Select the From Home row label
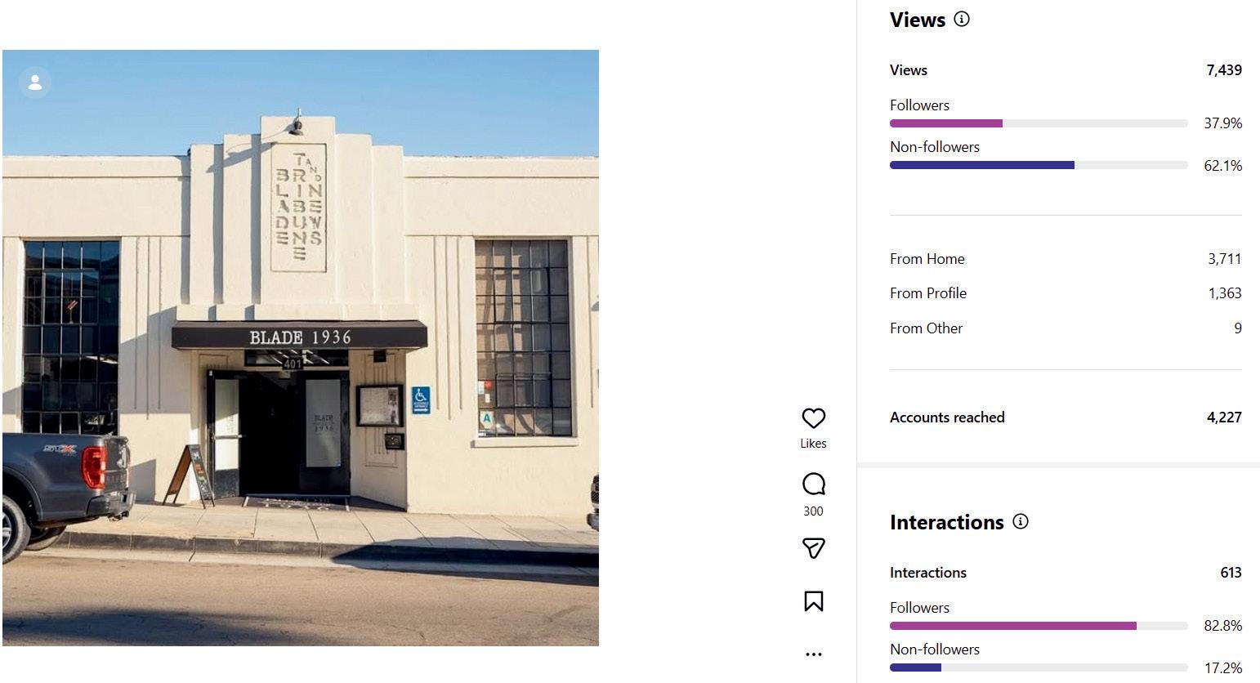The width and height of the screenshot is (1260, 683). [x=927, y=259]
